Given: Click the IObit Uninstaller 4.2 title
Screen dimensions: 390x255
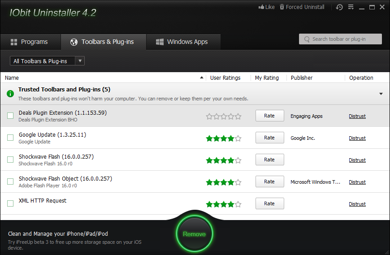Looking at the screenshot, I should (53, 13).
